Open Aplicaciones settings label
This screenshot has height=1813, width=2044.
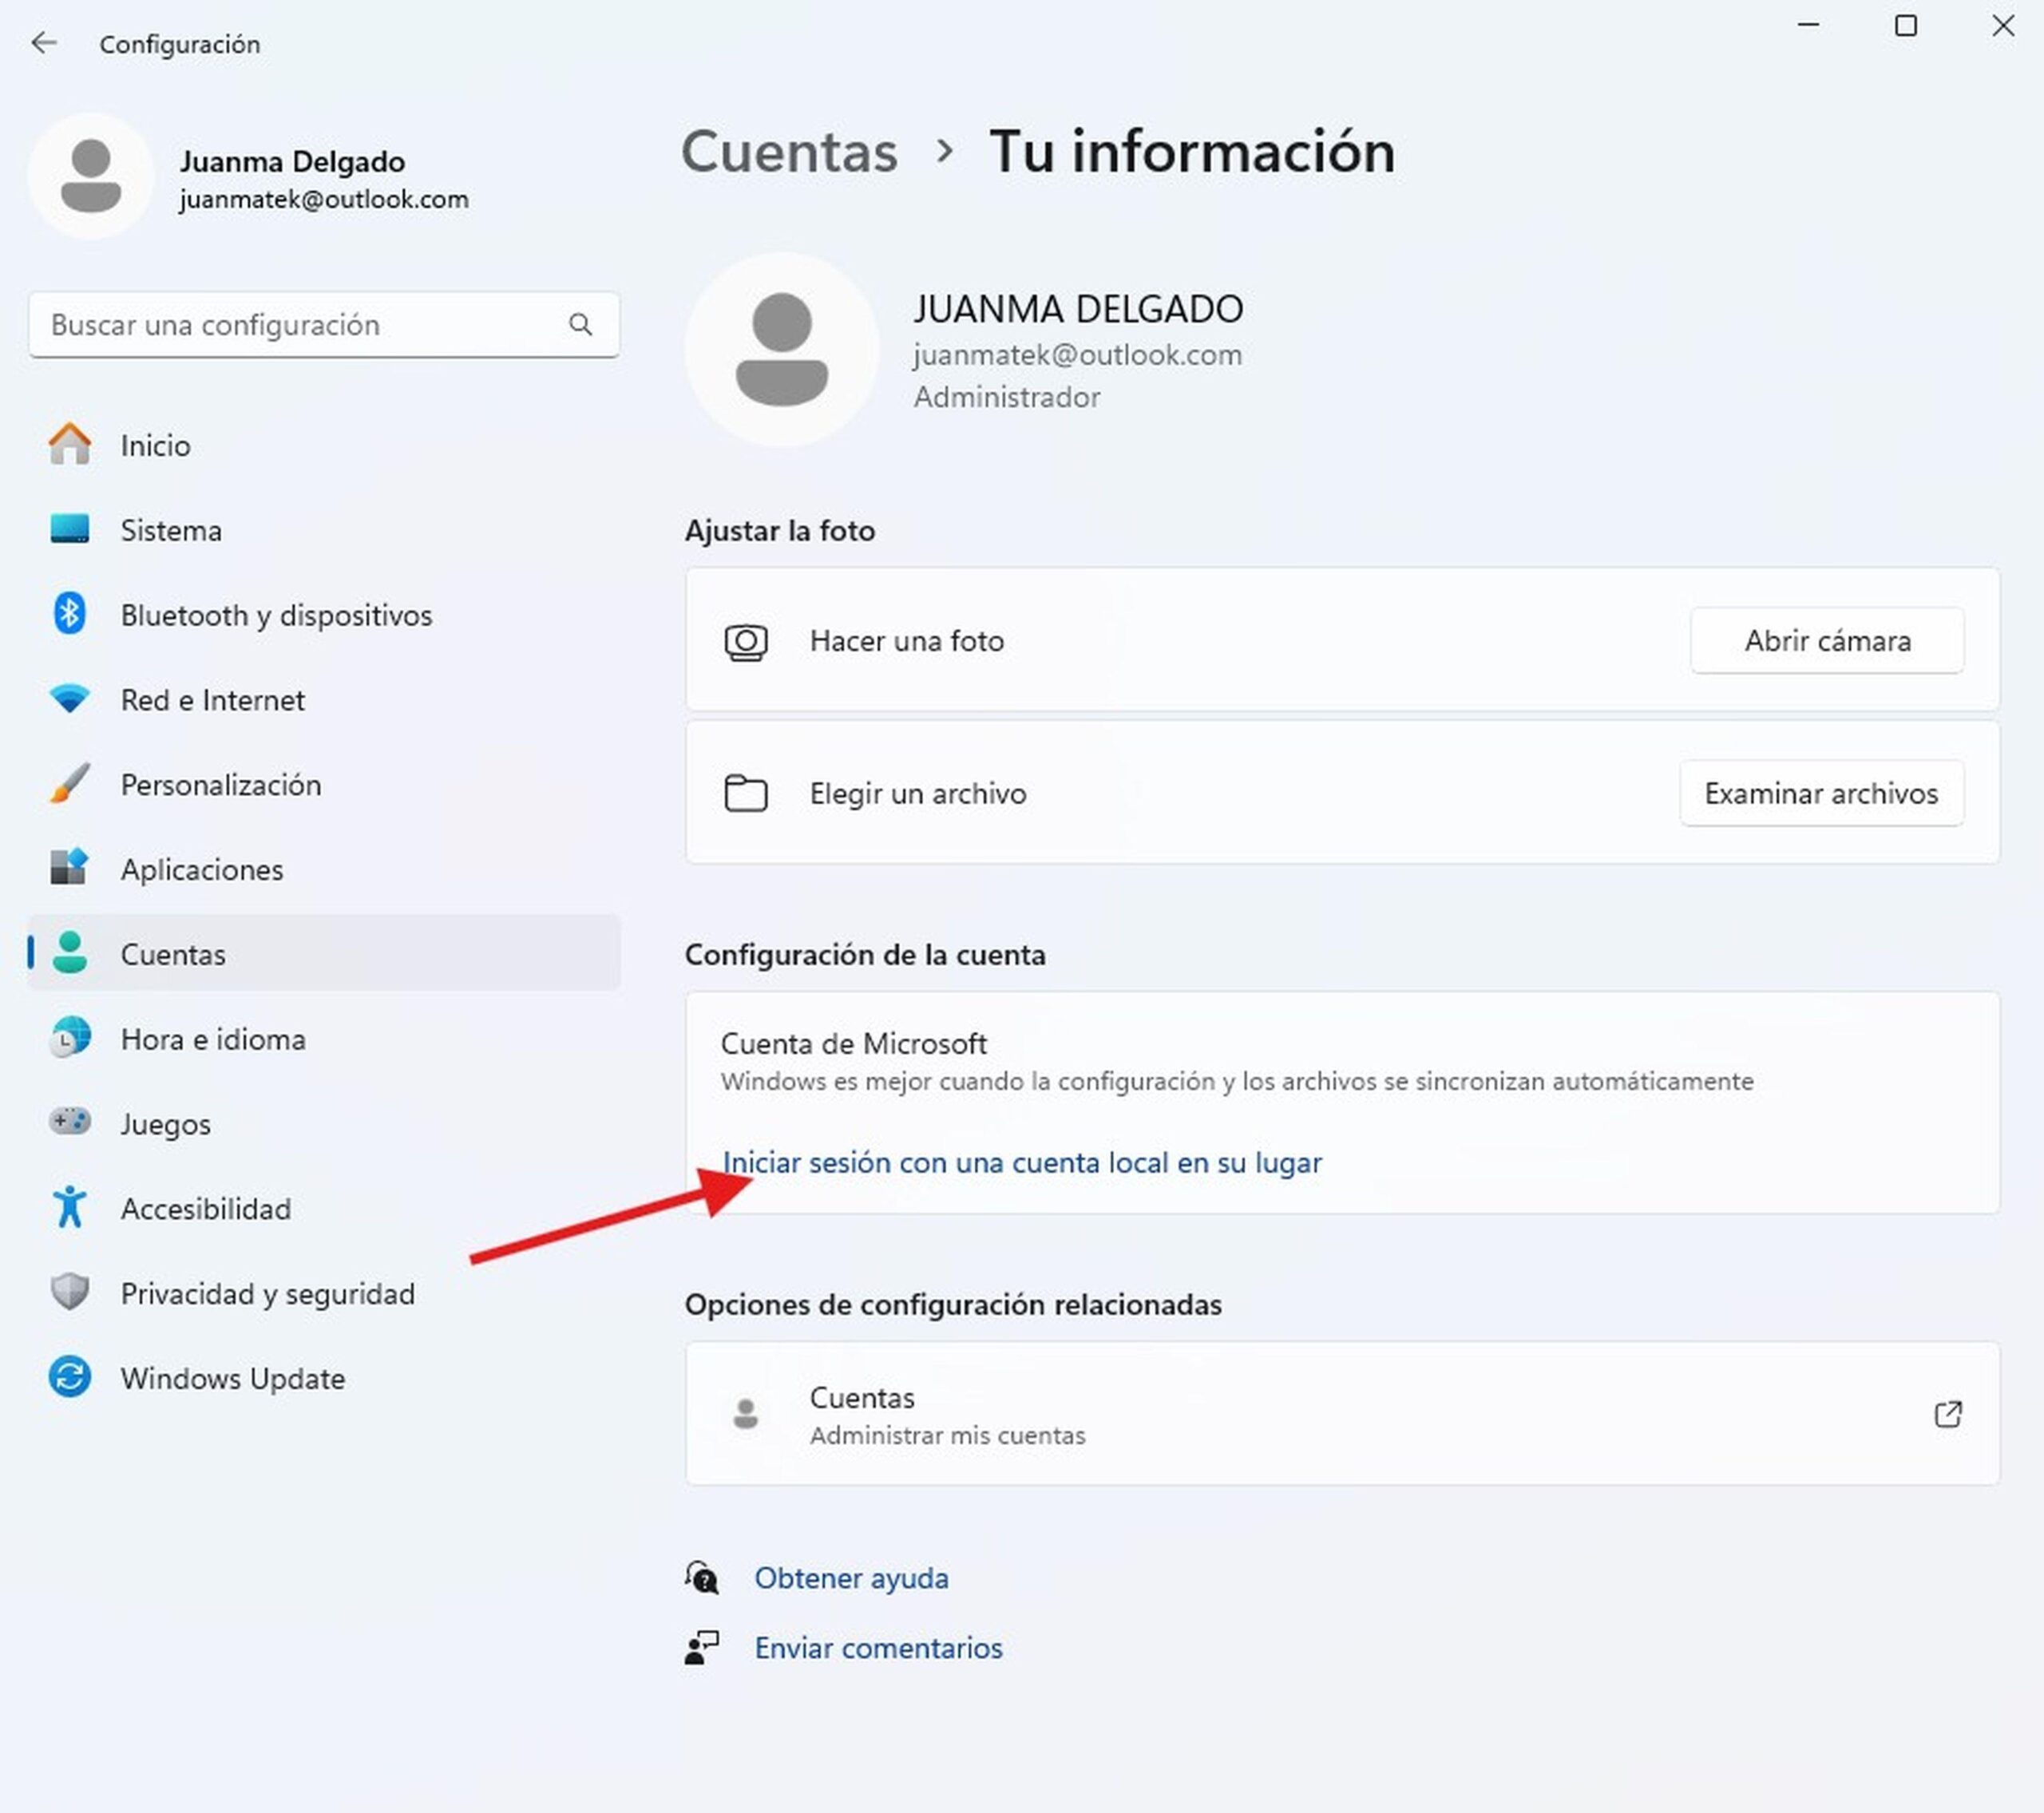tap(202, 869)
